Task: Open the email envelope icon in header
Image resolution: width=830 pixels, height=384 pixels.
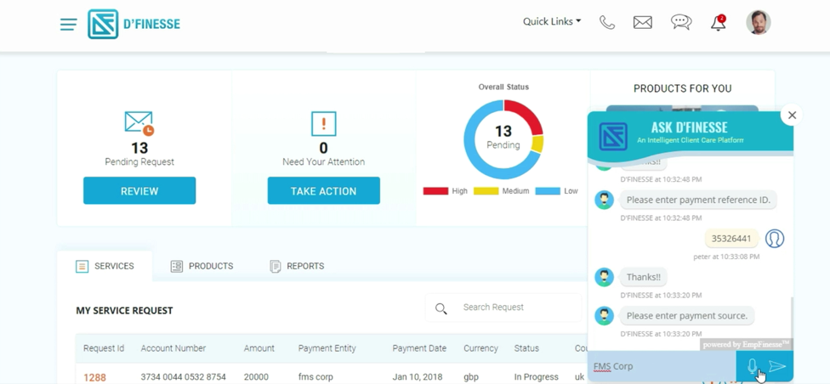Action: (x=643, y=22)
